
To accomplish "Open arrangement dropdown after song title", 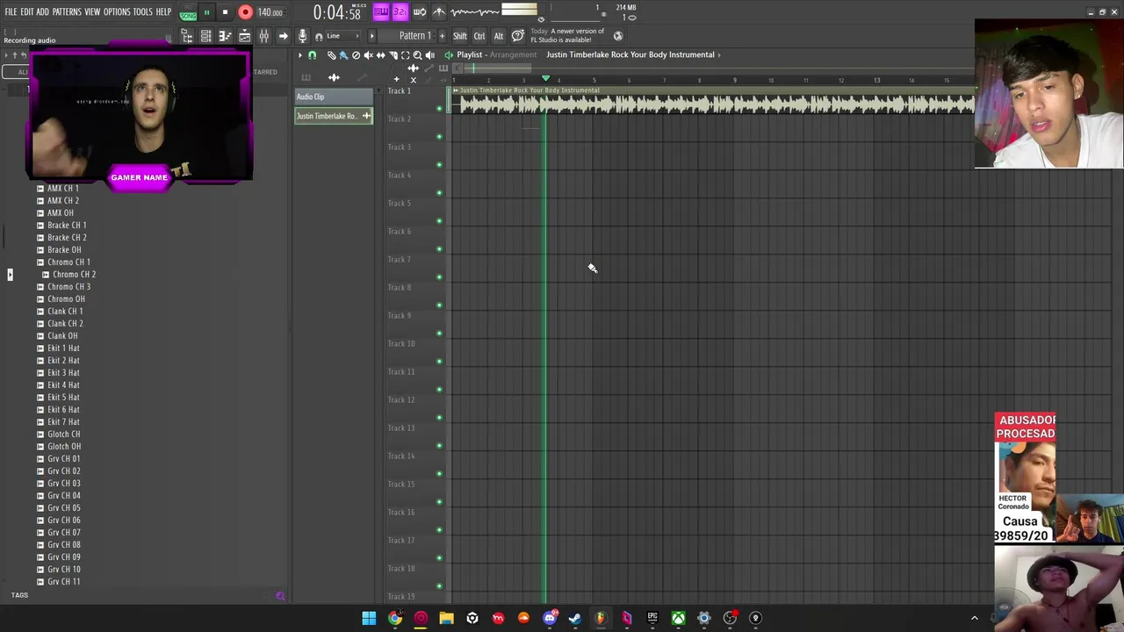I will point(719,55).
